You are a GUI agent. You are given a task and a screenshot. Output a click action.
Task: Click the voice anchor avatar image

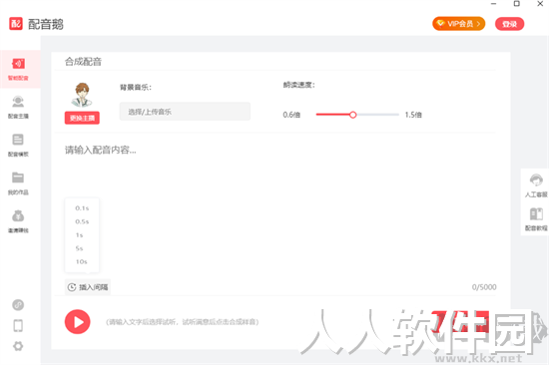(82, 95)
